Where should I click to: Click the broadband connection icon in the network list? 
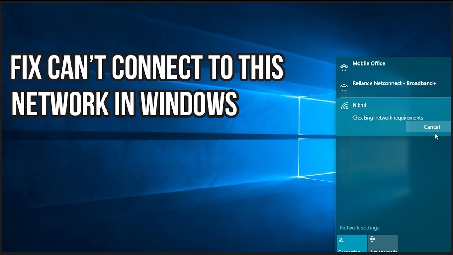click(344, 87)
